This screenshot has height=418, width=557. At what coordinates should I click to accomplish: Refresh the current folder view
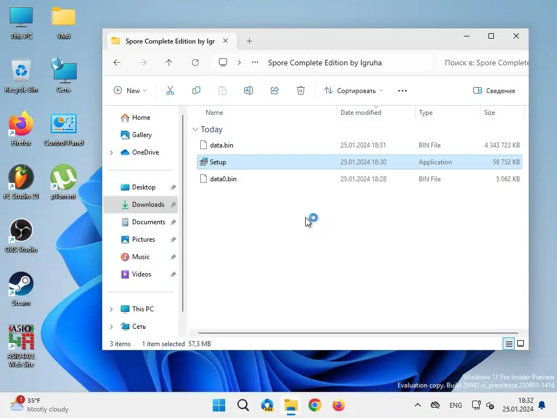pyautogui.click(x=195, y=63)
